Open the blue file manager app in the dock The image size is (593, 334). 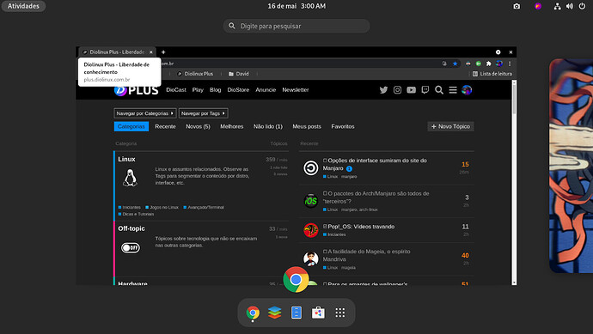(x=296, y=313)
